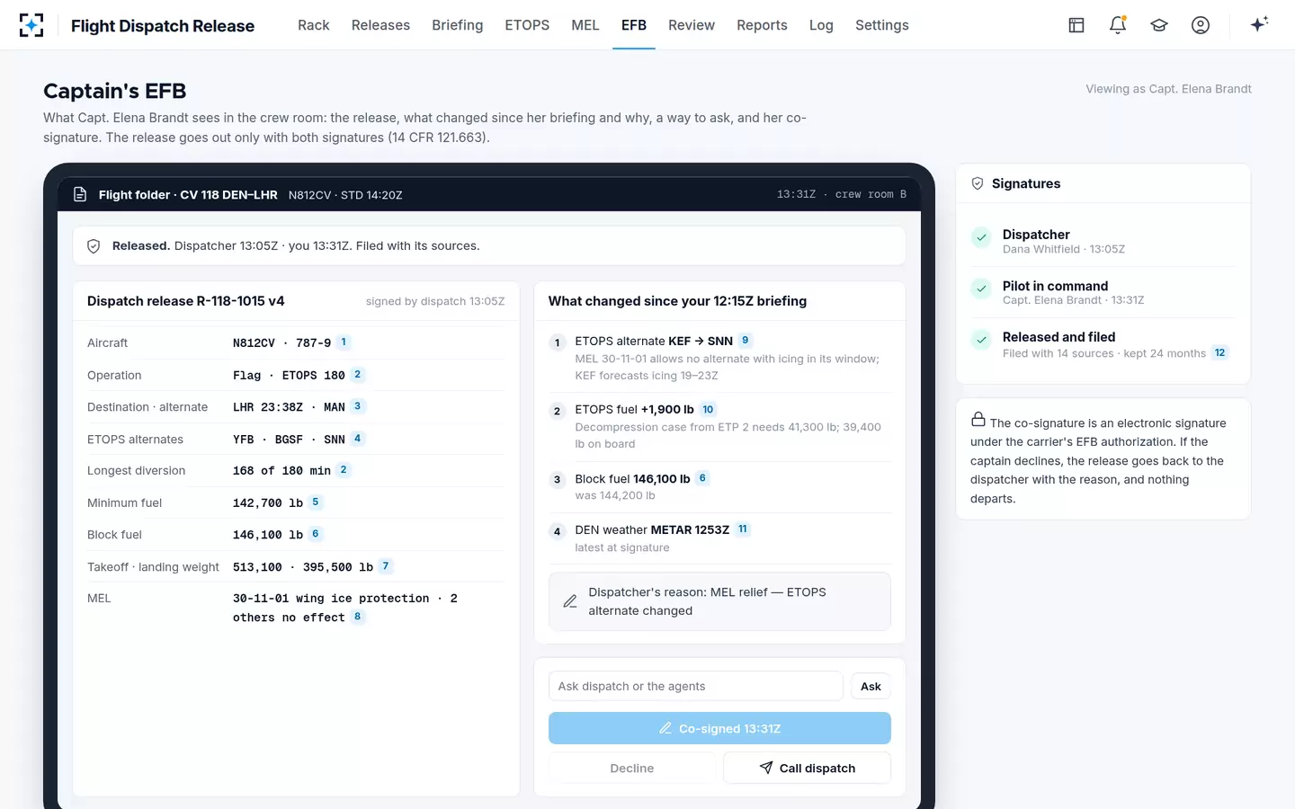Click the shield icon beside Signatures heading

[x=978, y=183]
